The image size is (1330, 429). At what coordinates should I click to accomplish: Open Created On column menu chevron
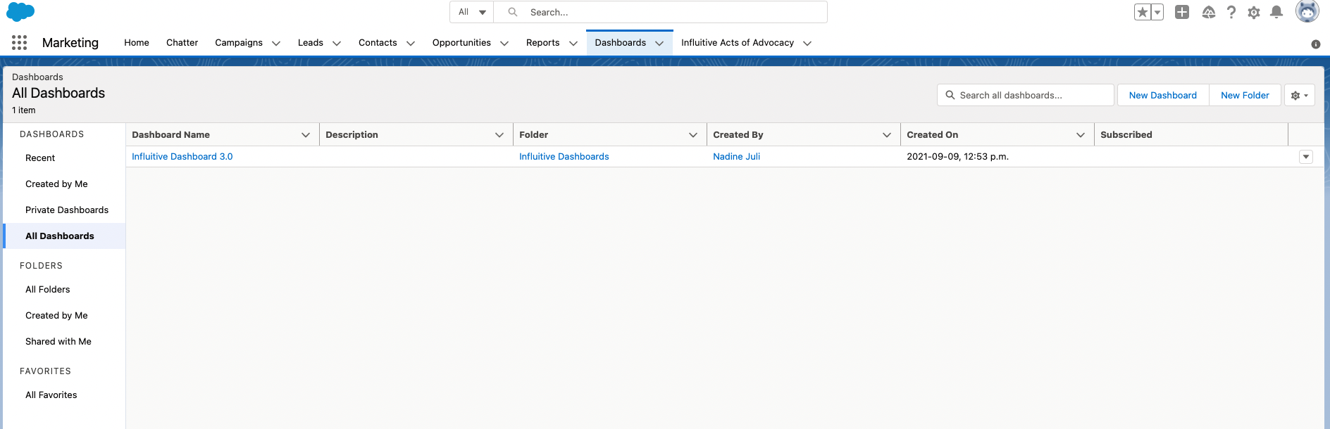pyautogui.click(x=1081, y=135)
